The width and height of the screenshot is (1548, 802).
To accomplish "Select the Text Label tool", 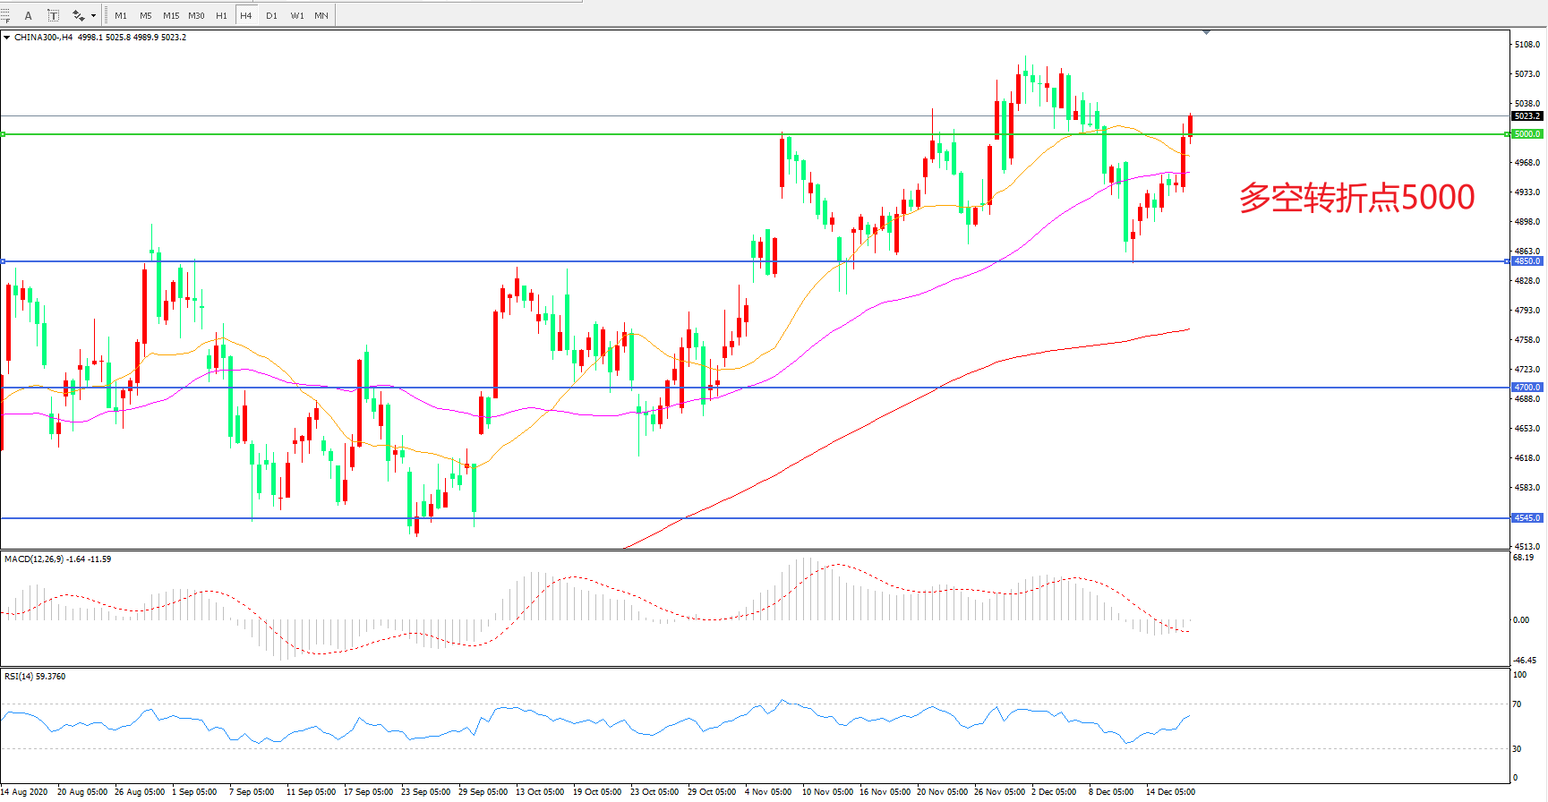I will tap(54, 15).
